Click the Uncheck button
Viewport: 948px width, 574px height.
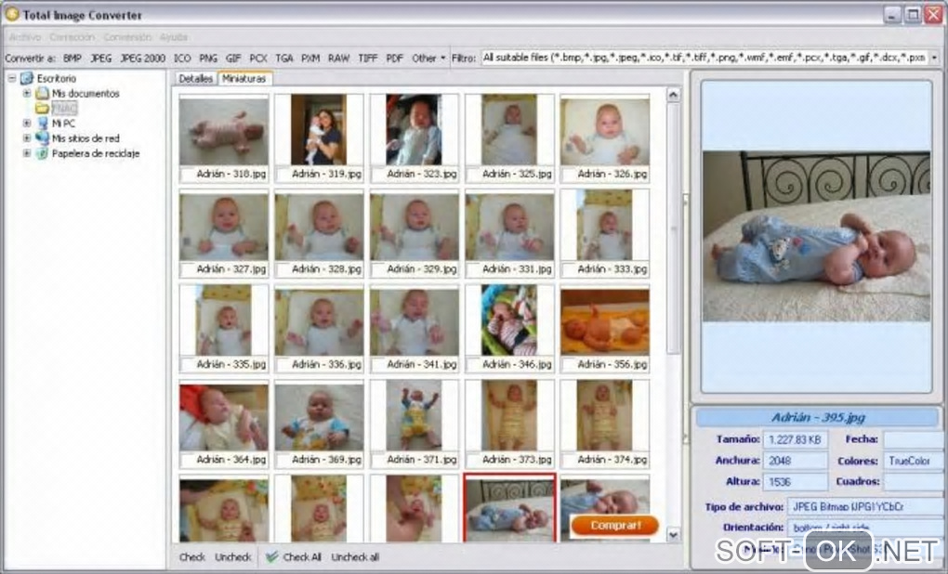tap(232, 557)
